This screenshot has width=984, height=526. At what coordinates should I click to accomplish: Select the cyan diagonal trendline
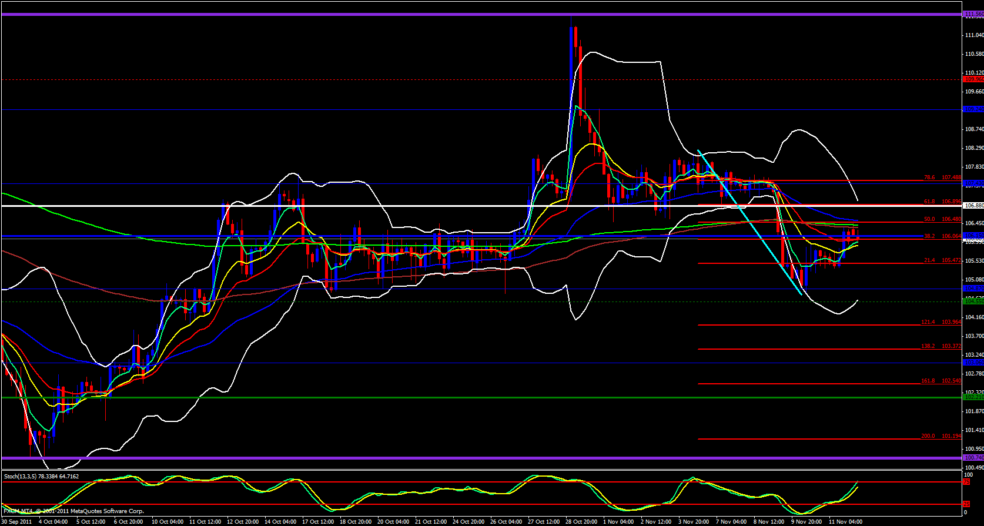click(749, 222)
